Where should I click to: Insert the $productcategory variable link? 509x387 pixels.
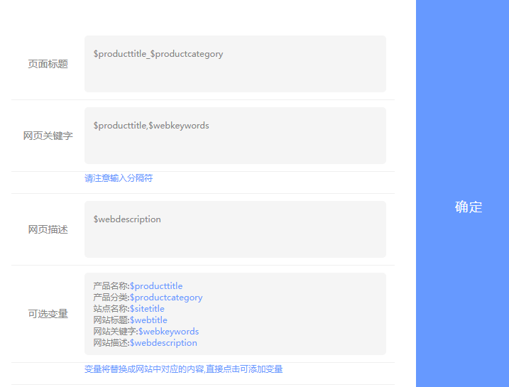[x=166, y=298]
